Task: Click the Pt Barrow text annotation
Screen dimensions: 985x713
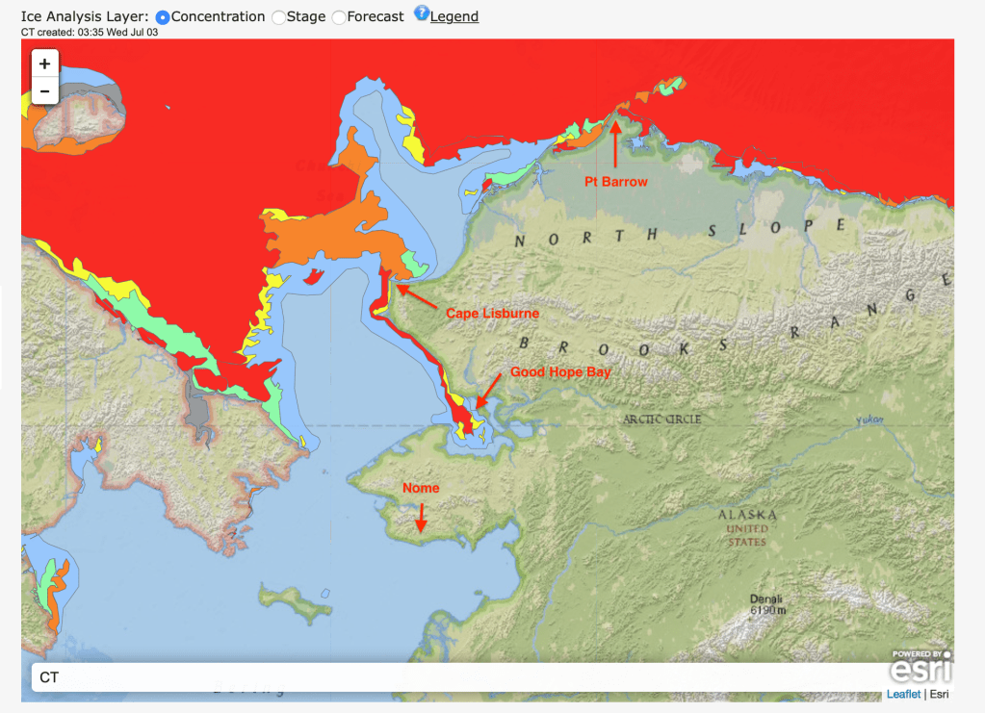Action: [616, 182]
